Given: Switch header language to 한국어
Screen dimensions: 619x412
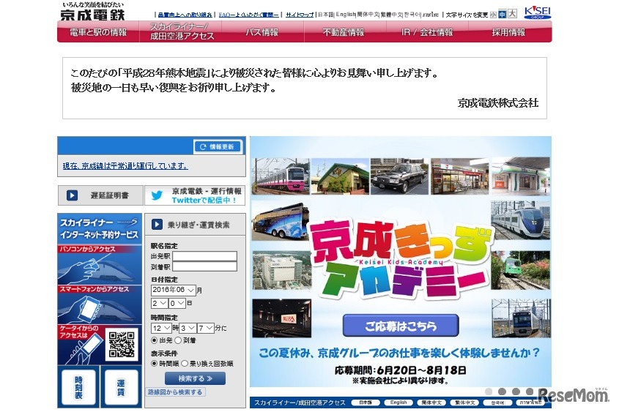Looking at the screenshot, I should [x=412, y=15].
